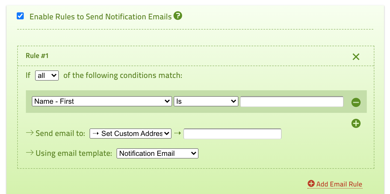
Task: Click the green question mark help icon
Action: 178,16
